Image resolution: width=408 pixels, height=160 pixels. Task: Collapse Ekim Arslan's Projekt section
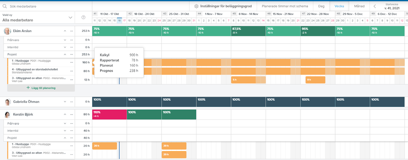[65, 54]
